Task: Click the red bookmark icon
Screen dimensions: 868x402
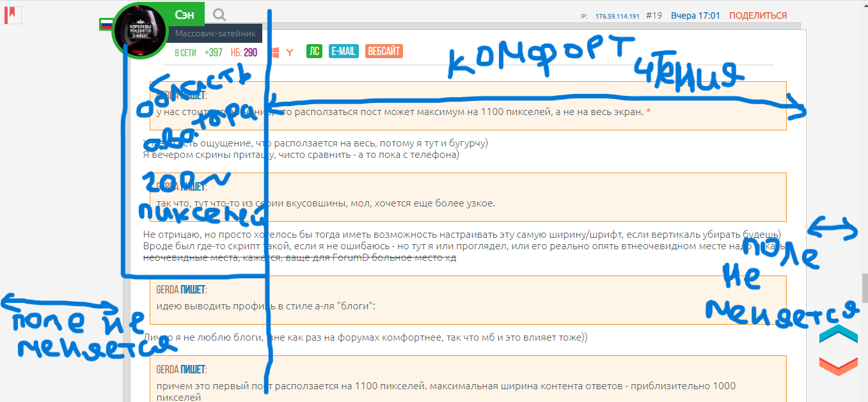Action: tap(13, 15)
